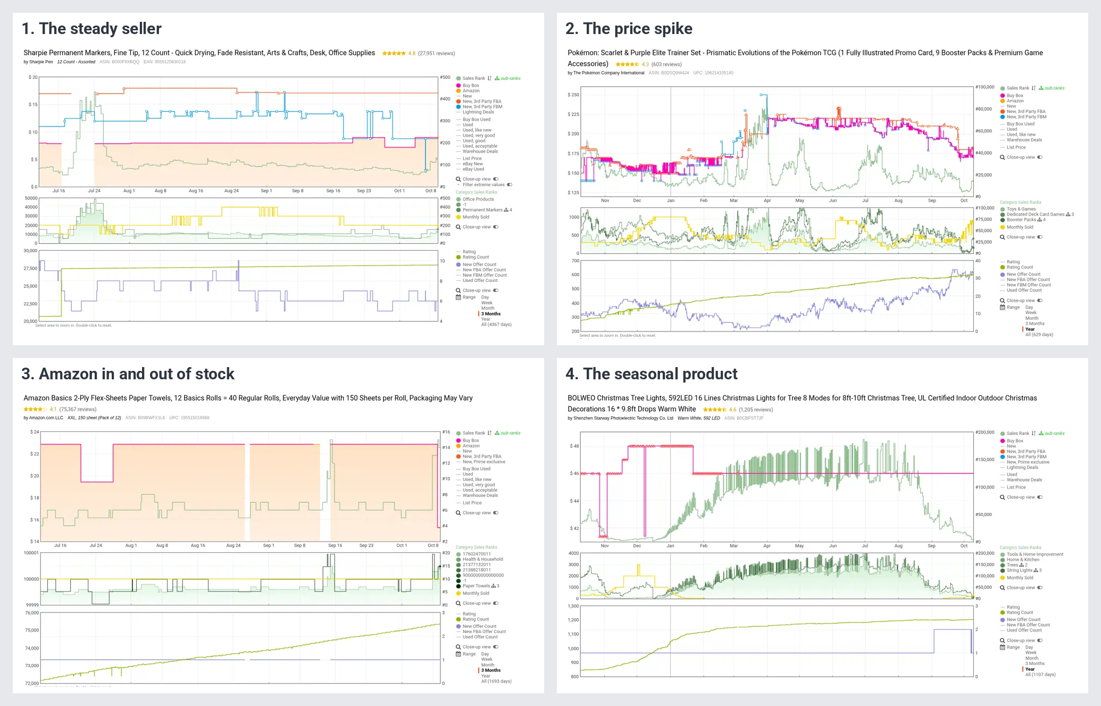Click the Range calendar icon in Paper Towels chart
The image size is (1101, 706).
(458, 654)
